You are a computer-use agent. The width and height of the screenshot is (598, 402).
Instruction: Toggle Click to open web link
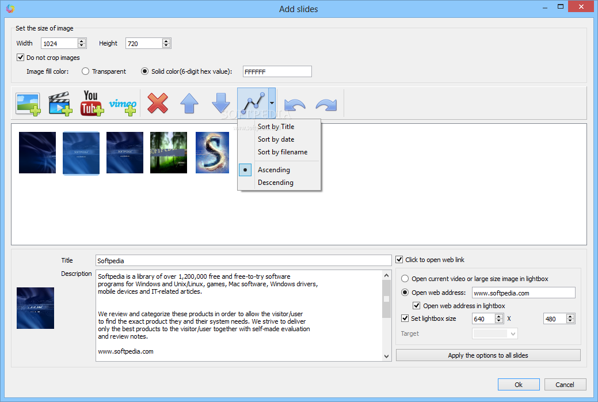coord(399,260)
